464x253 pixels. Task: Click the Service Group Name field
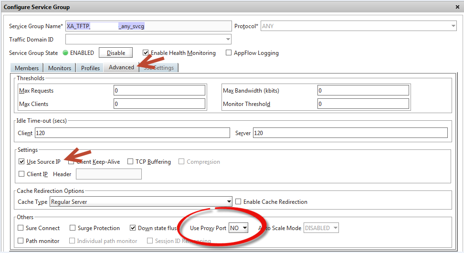[148, 26]
